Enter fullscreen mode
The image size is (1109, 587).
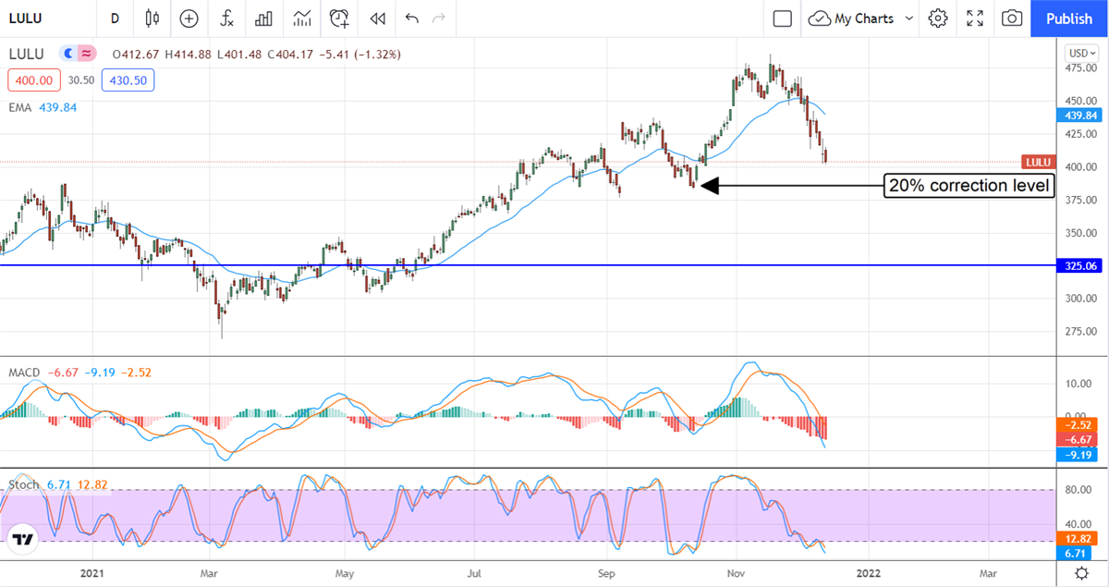974,18
